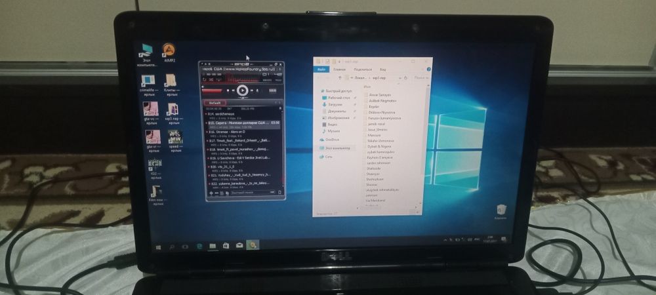
Task: Open files with AIMP eject icon
Action: coord(257,90)
